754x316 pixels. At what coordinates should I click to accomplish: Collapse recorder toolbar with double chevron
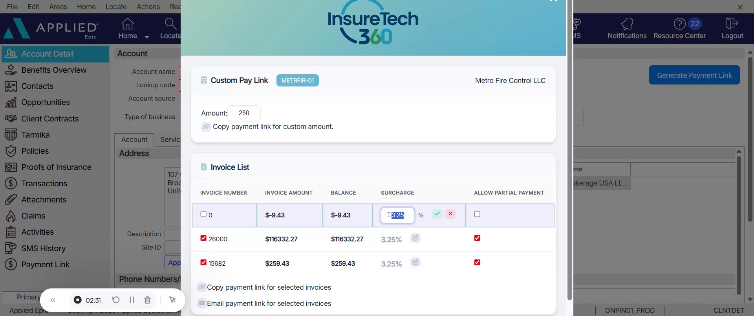pos(53,300)
